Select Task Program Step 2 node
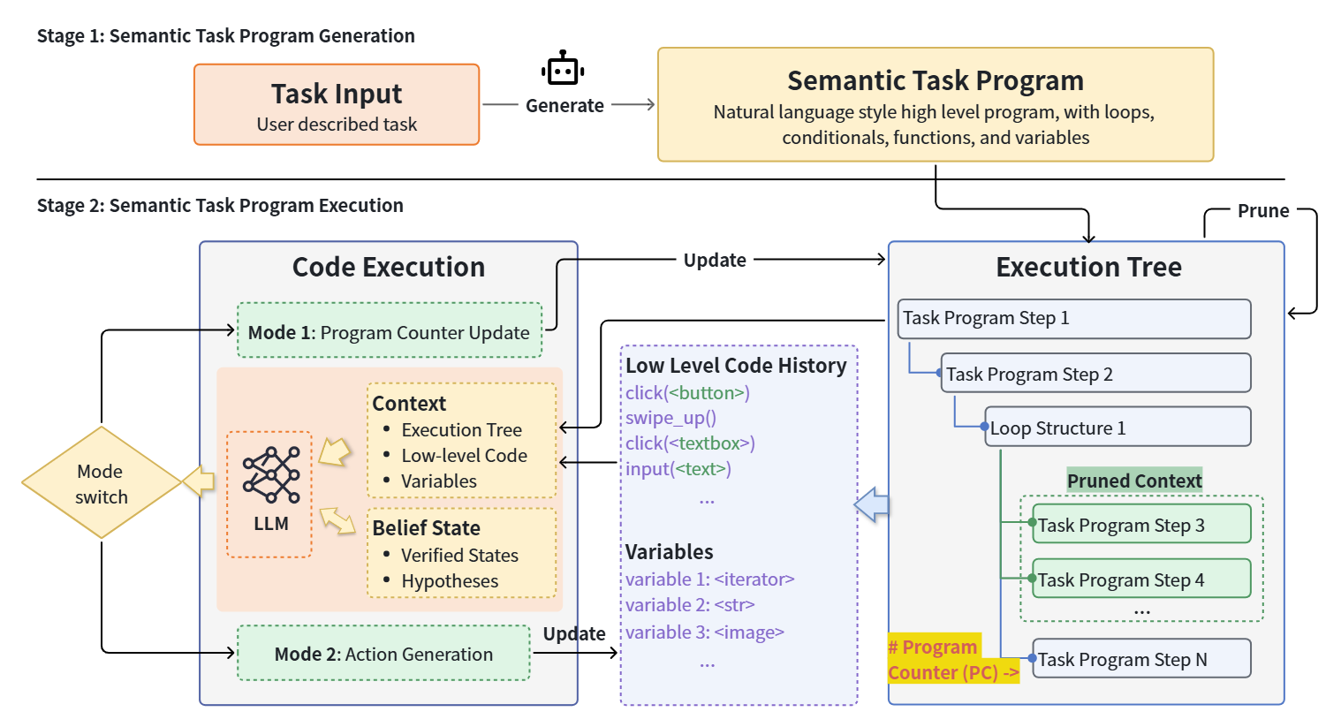This screenshot has width=1341, height=727. pyautogui.click(x=1095, y=373)
